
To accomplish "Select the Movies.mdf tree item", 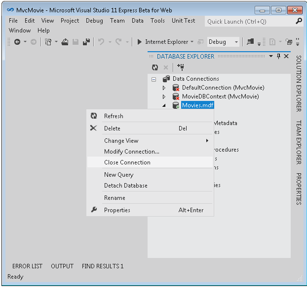I will pos(197,105).
